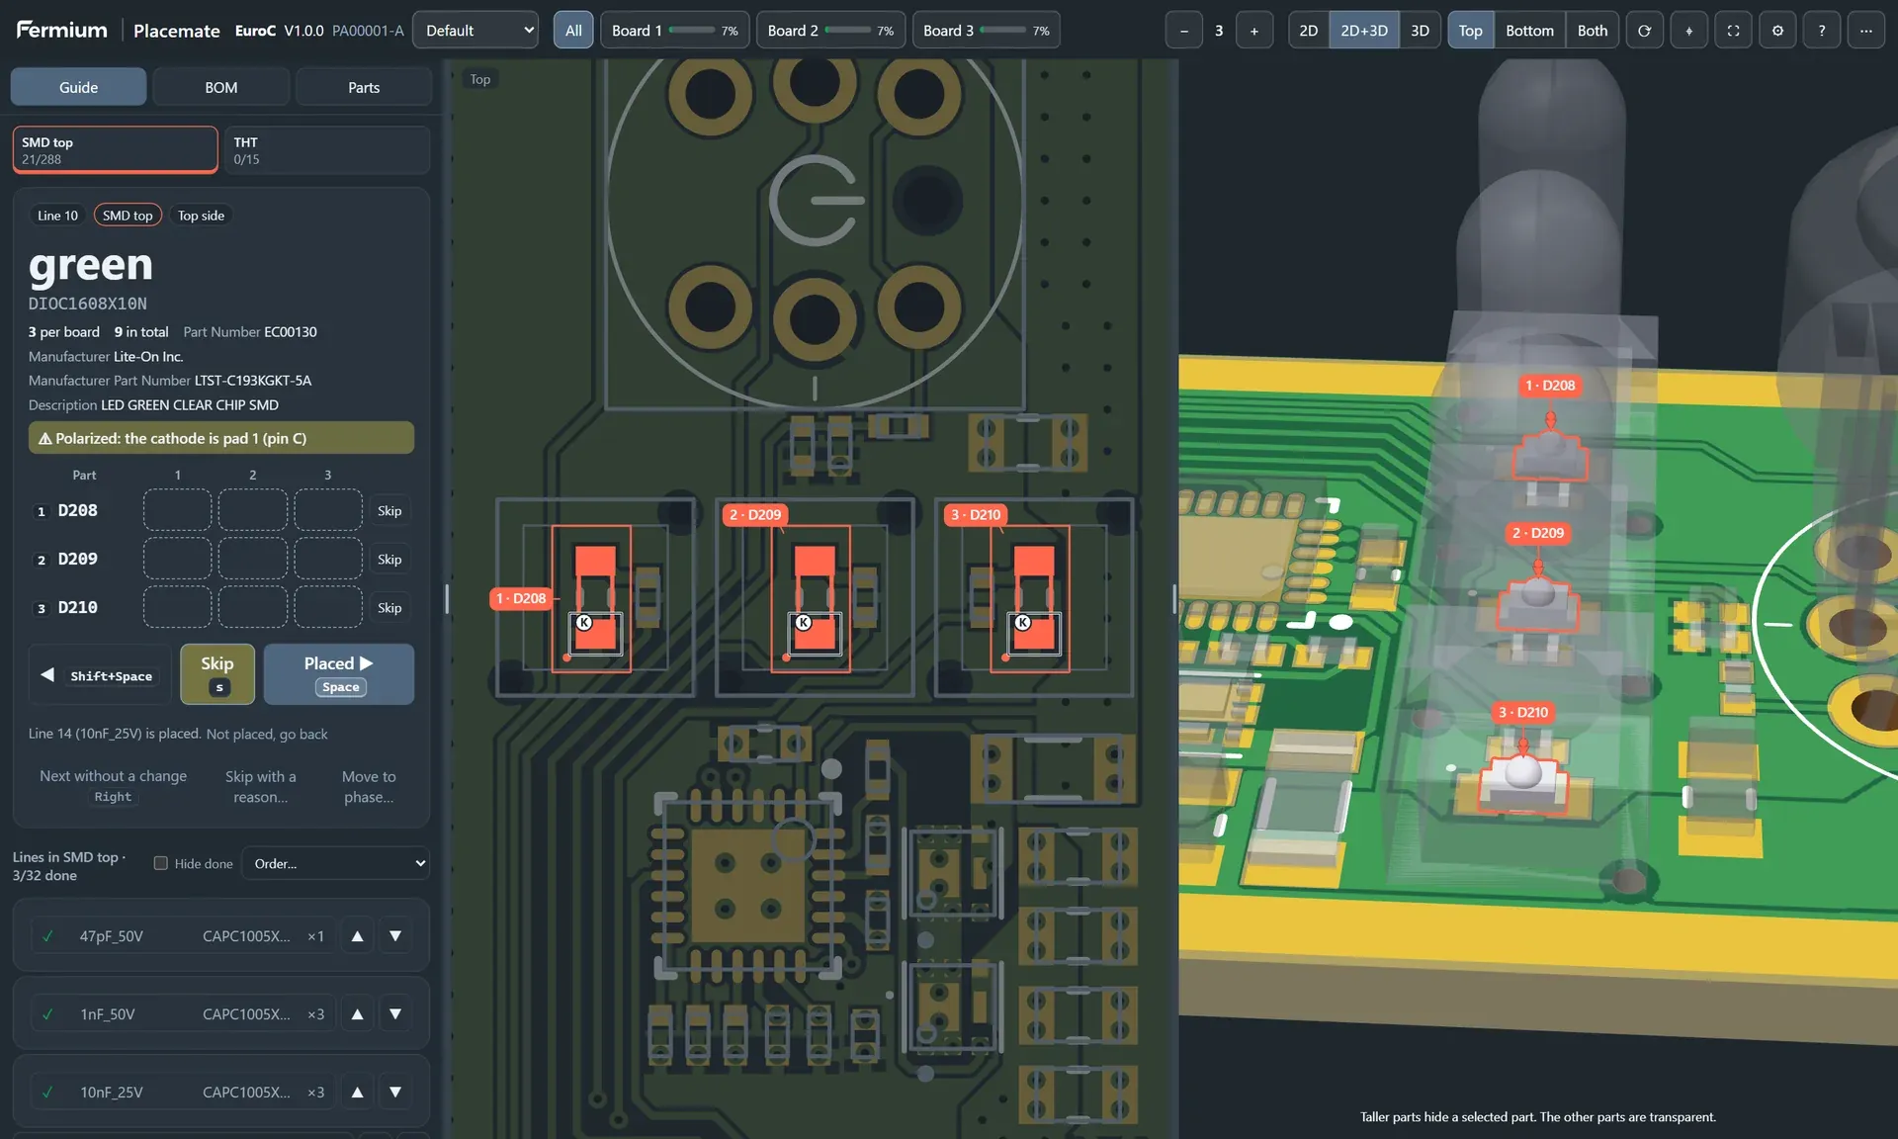Open the Parts tab
Image resolution: width=1898 pixels, height=1139 pixels.
[x=364, y=87]
